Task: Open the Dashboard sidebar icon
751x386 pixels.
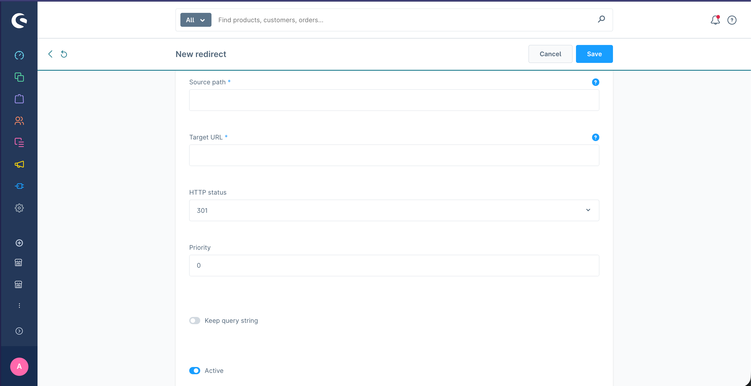Action: click(19, 55)
